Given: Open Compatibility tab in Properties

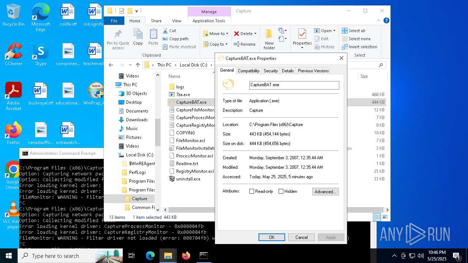Looking at the screenshot, I should tap(249, 71).
